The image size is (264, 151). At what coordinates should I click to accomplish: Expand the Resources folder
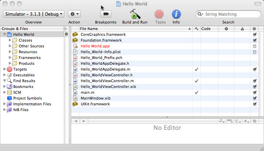(x=10, y=52)
